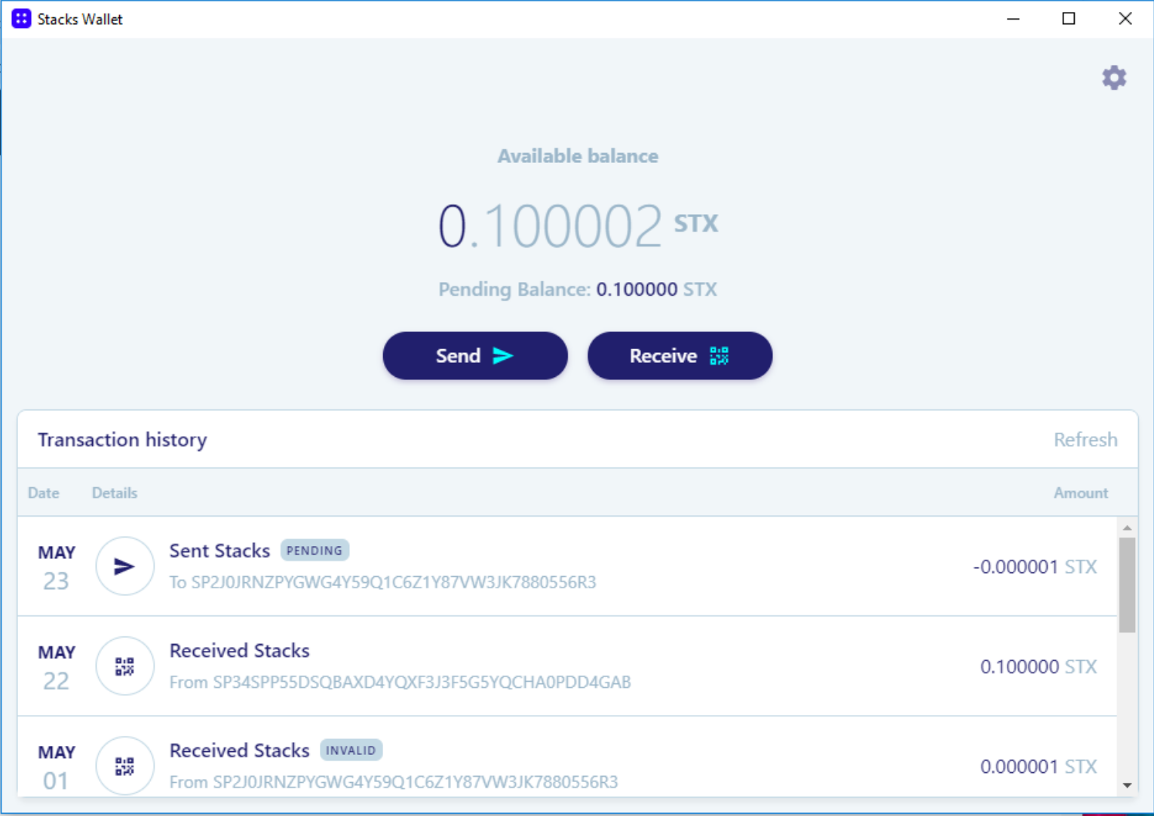Screen dimensions: 1154x816
Task: Click the Transaction history heading
Action: 122,439
